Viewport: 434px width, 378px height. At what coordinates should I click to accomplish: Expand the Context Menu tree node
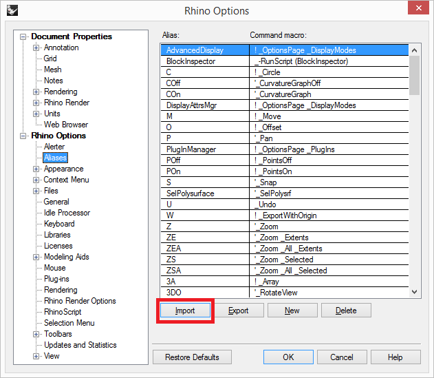[36, 180]
